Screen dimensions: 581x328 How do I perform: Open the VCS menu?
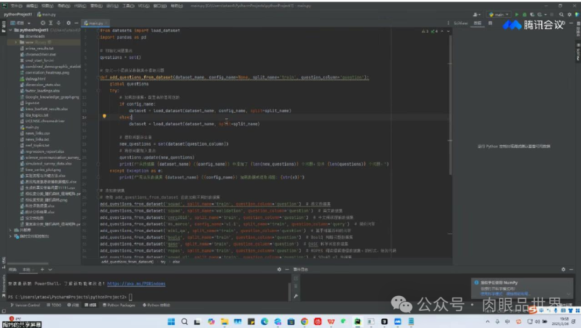(x=144, y=5)
